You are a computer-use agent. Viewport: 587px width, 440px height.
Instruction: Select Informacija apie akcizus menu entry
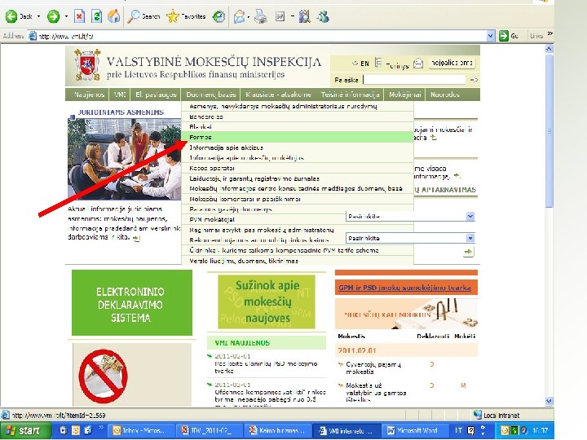click(x=298, y=147)
